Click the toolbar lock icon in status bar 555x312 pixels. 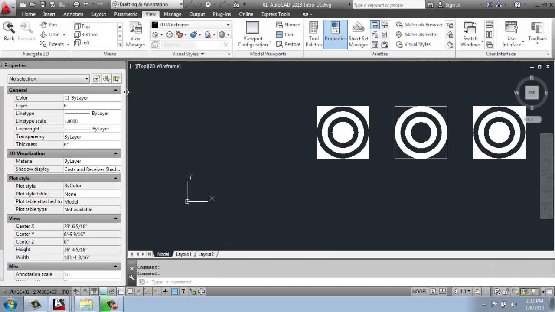(506, 292)
